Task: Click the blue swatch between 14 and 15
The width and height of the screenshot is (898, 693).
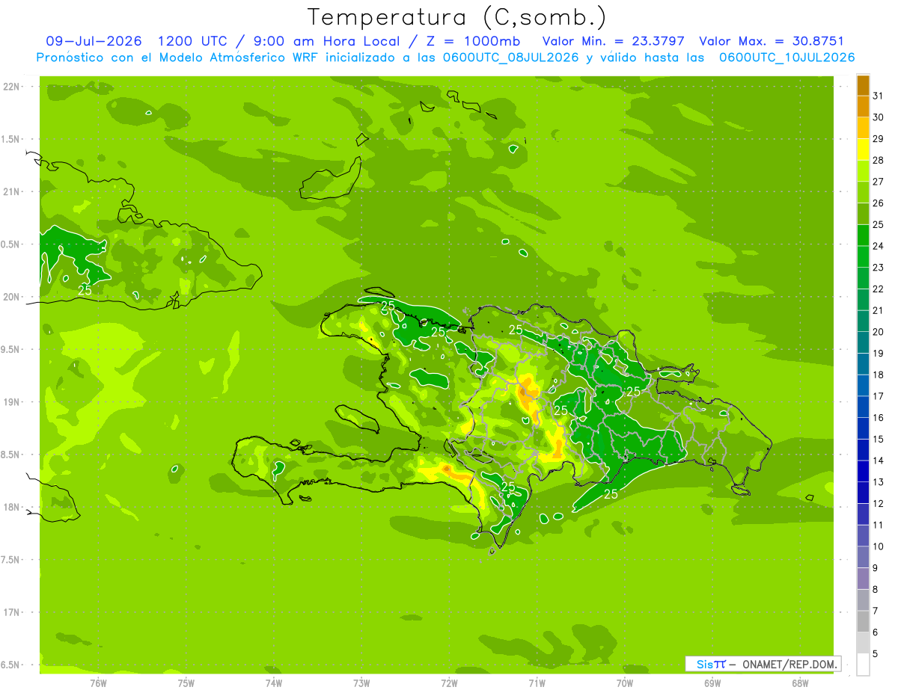Action: pos(863,450)
